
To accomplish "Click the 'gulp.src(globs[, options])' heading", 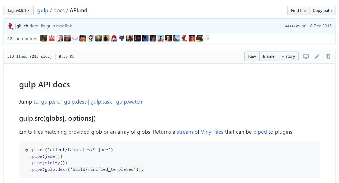I will [57, 118].
